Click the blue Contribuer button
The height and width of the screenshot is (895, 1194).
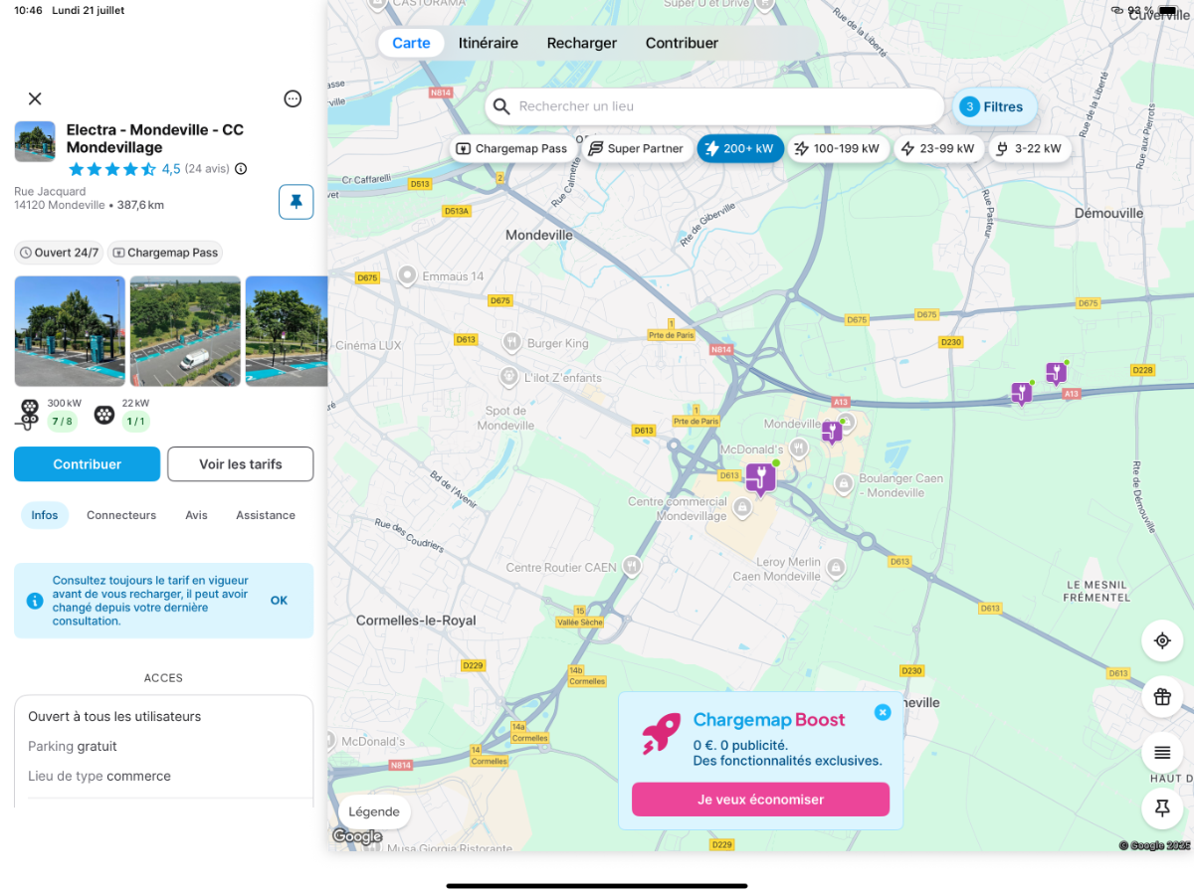88,464
